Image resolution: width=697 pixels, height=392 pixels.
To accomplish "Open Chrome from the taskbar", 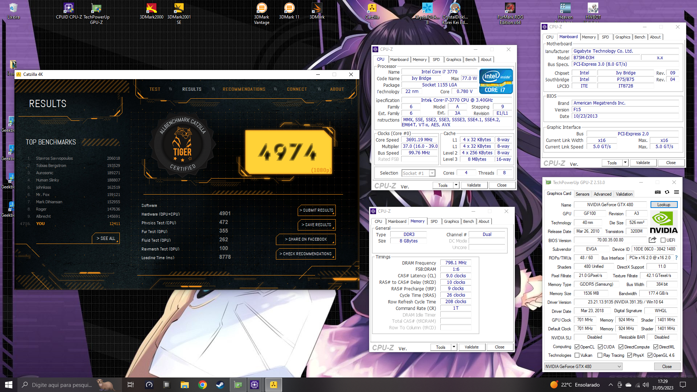I will pyautogui.click(x=203, y=385).
